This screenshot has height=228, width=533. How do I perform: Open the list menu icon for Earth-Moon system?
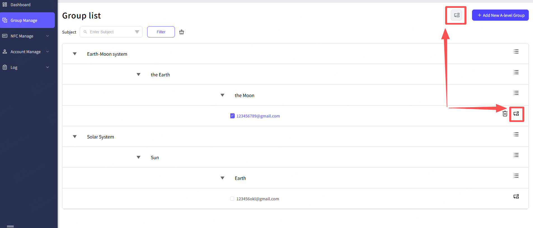tap(516, 51)
